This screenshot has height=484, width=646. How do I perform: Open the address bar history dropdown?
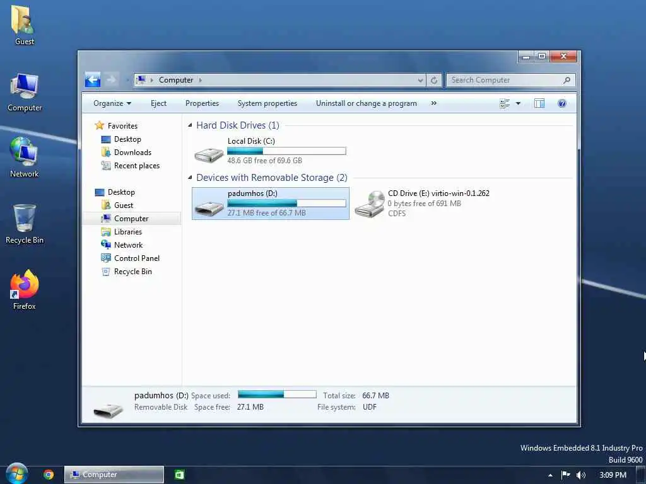pos(420,80)
